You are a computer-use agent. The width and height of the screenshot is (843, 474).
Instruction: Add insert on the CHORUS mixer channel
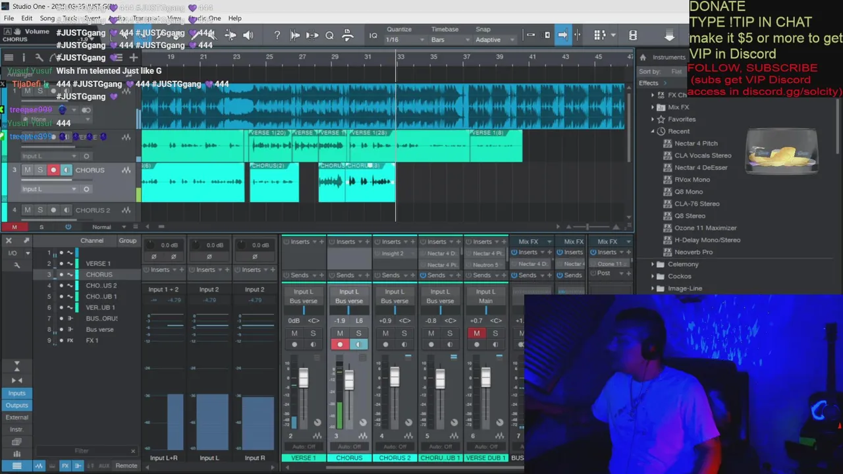(367, 242)
